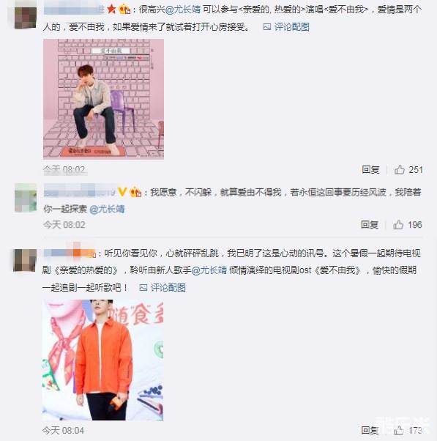Reply to the 08:02 second comment

click(x=370, y=224)
